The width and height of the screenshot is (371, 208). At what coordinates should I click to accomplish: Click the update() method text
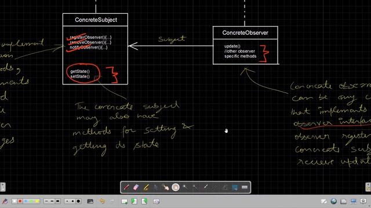232,46
